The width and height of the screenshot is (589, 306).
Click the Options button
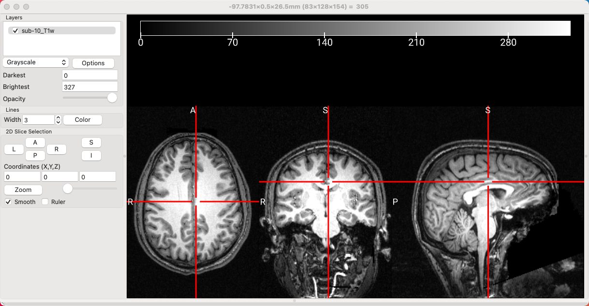[93, 63]
